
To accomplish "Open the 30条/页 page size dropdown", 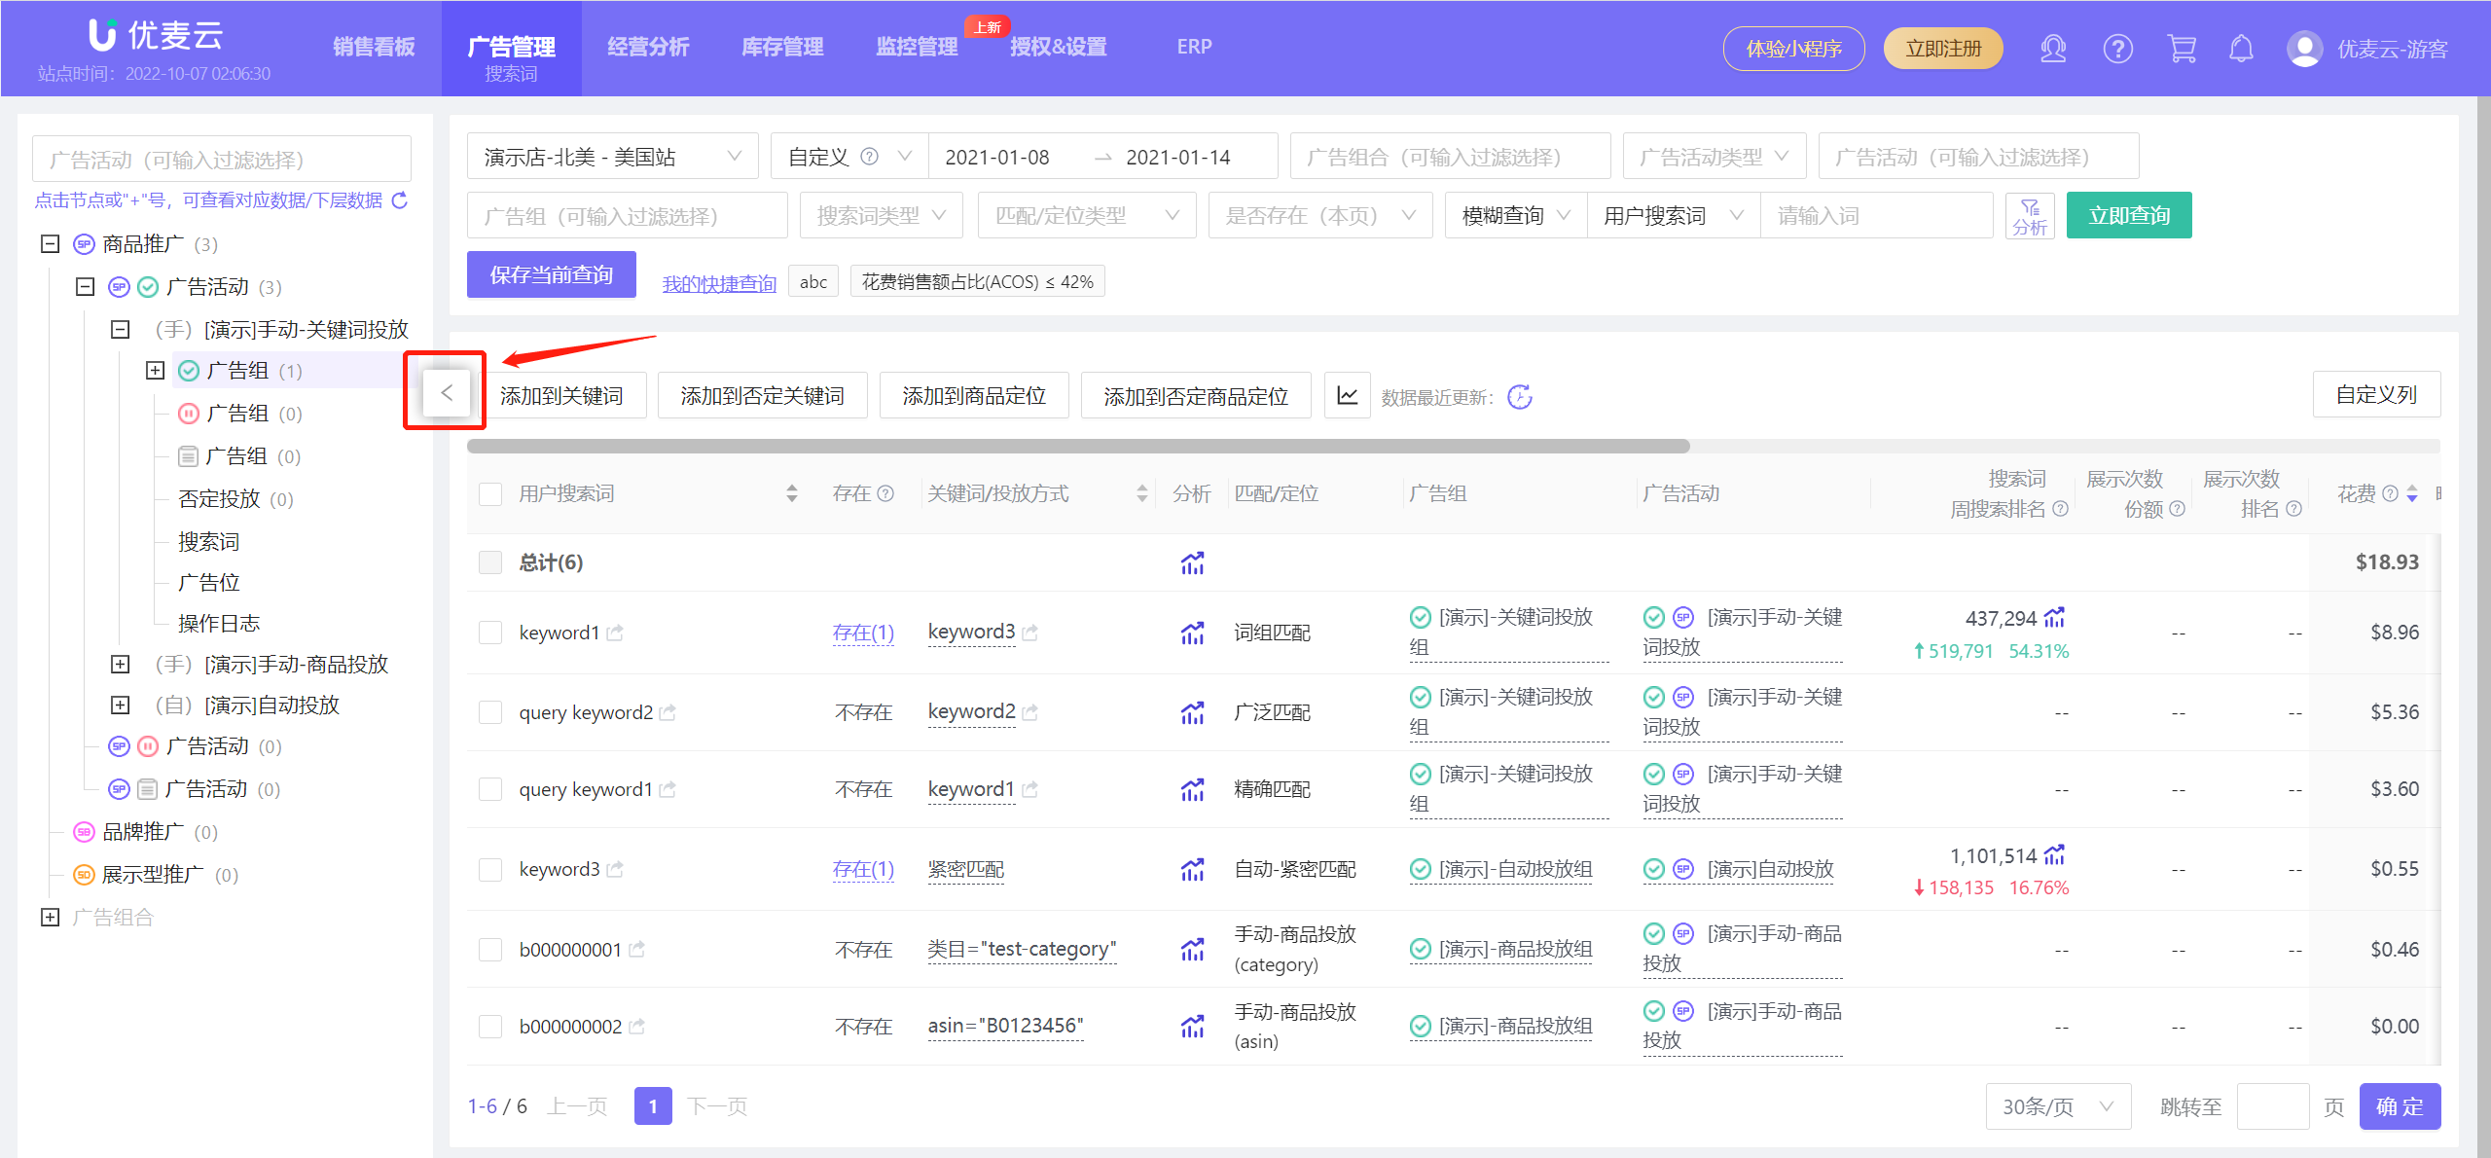I will (2058, 1107).
